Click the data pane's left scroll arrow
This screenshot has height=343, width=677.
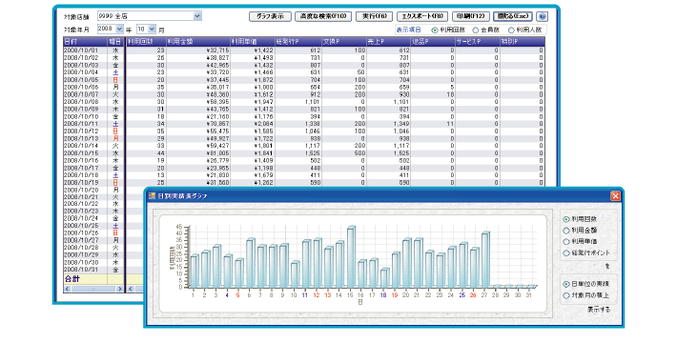pyautogui.click(x=131, y=289)
